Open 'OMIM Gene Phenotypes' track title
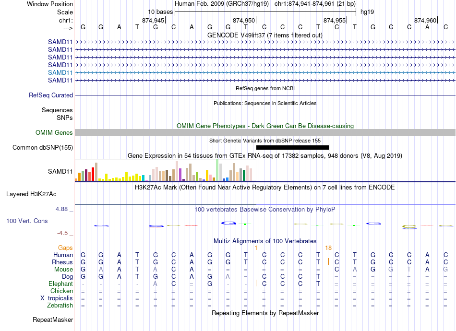The width and height of the screenshot is (456, 331). click(265, 126)
